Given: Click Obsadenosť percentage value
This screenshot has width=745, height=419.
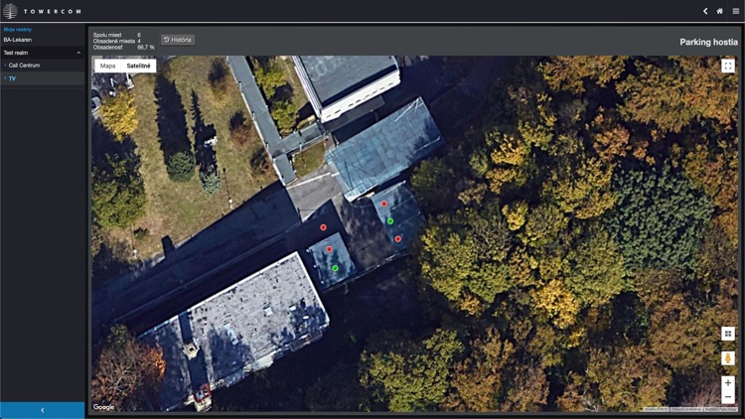Looking at the screenshot, I should (x=146, y=48).
